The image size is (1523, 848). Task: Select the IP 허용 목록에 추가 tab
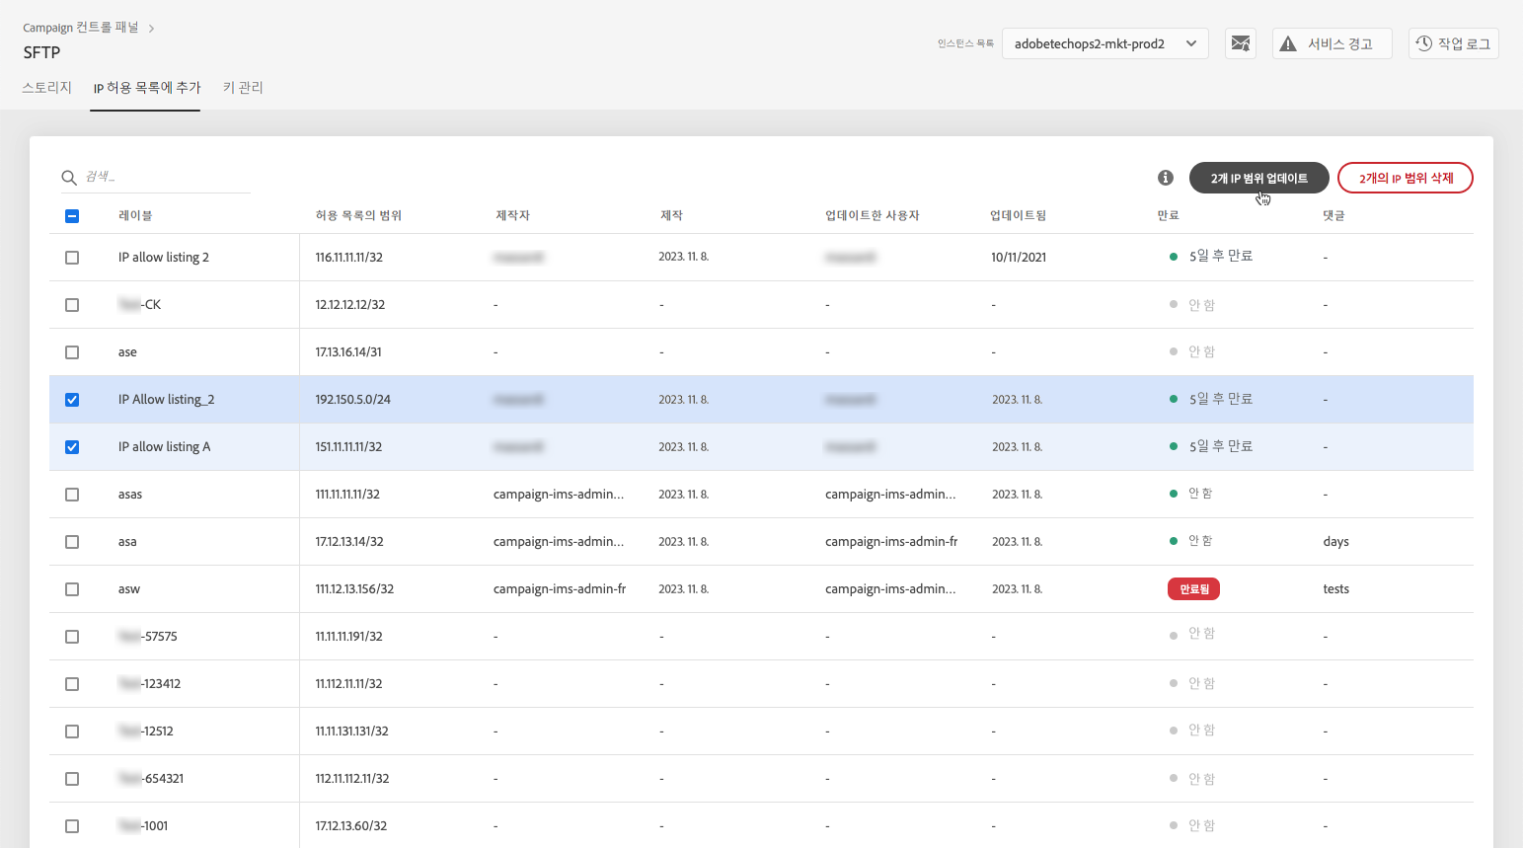[146, 88]
